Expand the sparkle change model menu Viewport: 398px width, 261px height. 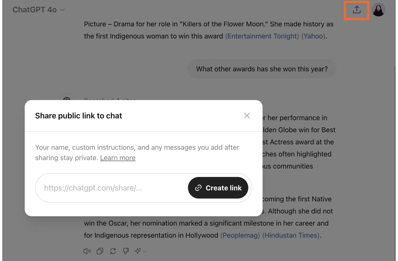140,251
